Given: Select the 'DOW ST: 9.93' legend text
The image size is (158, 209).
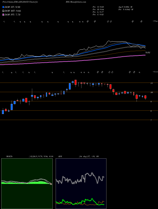Looking at the screenshot, I should [12, 7].
